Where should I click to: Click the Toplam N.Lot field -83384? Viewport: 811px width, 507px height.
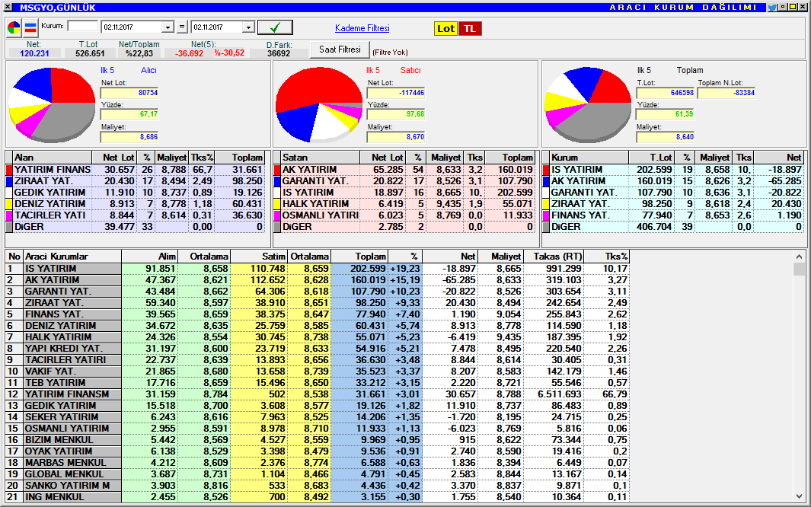726,93
